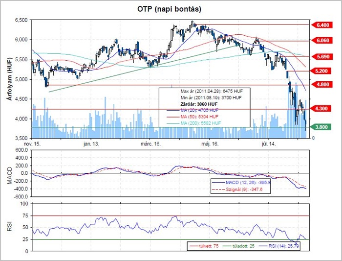Select the 5.690 price level tag
The image size is (342, 261).
tap(321, 57)
